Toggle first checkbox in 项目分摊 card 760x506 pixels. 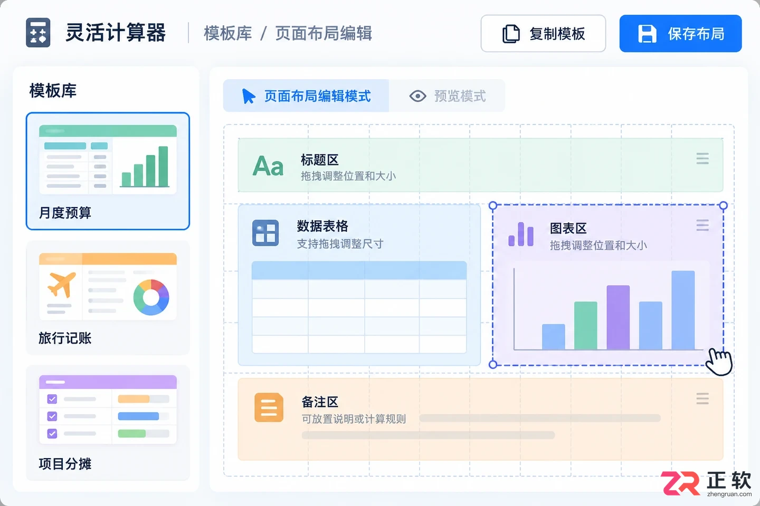[52, 399]
